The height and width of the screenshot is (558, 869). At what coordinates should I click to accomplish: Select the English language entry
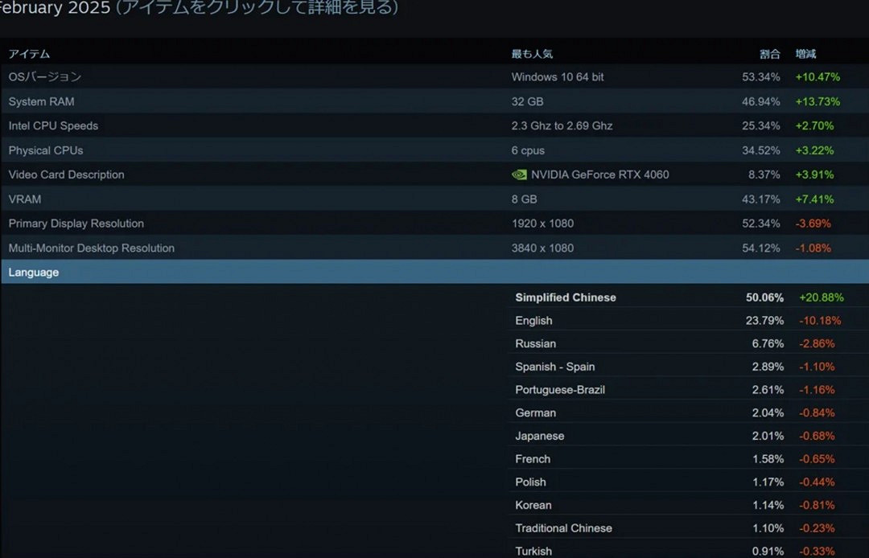(533, 320)
